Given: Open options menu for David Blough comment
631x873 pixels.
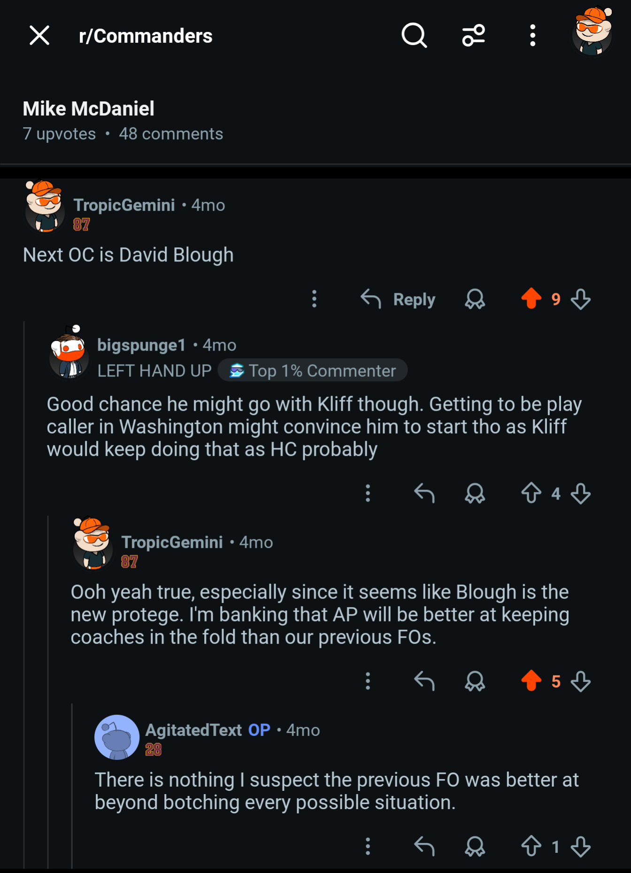Looking at the screenshot, I should pyautogui.click(x=315, y=299).
